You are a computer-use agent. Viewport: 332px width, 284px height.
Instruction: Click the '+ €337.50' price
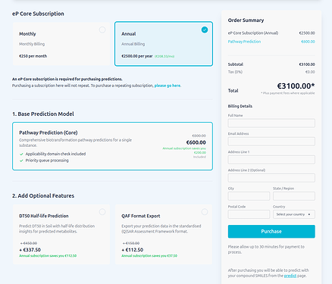point(30,250)
